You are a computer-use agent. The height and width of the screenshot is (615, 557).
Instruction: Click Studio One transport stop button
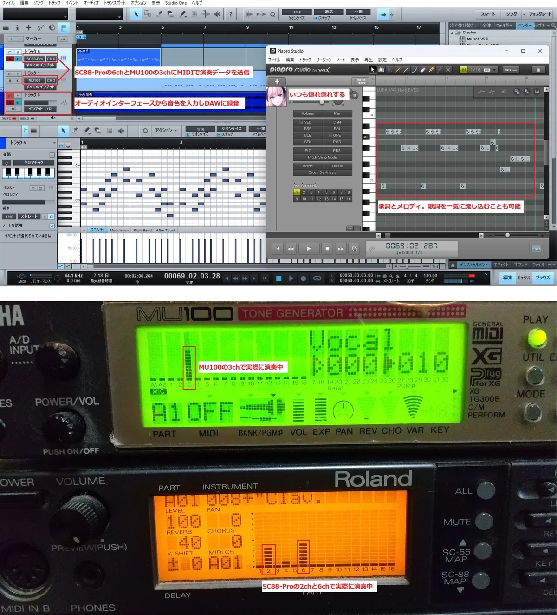coord(278,278)
